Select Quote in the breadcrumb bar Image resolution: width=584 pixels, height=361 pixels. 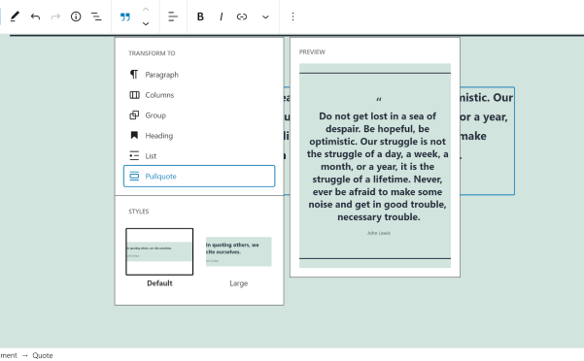(x=43, y=355)
